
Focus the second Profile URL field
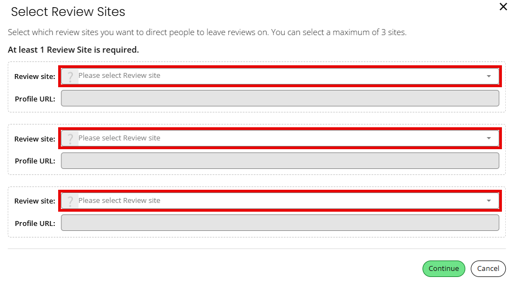[x=280, y=161]
